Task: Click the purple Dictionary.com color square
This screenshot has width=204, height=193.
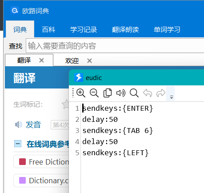Action: click(x=23, y=181)
